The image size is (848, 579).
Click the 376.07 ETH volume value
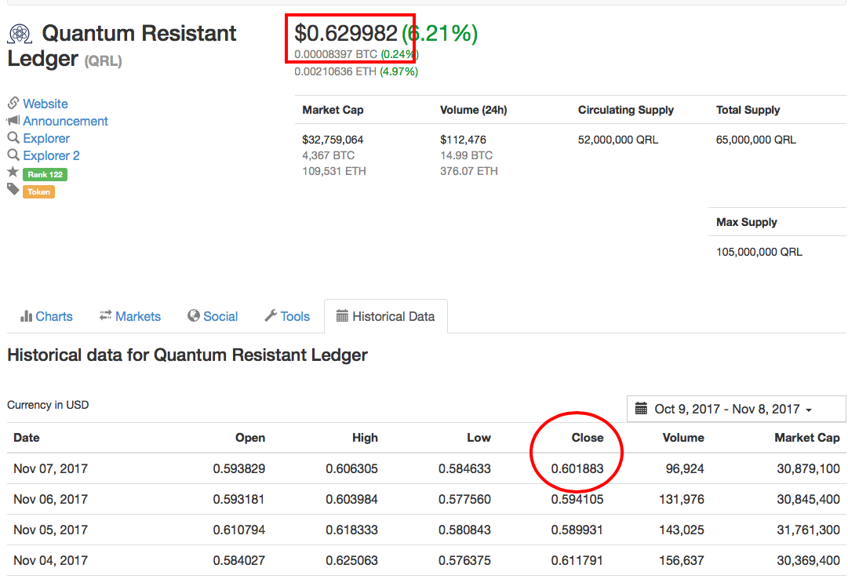click(x=469, y=171)
